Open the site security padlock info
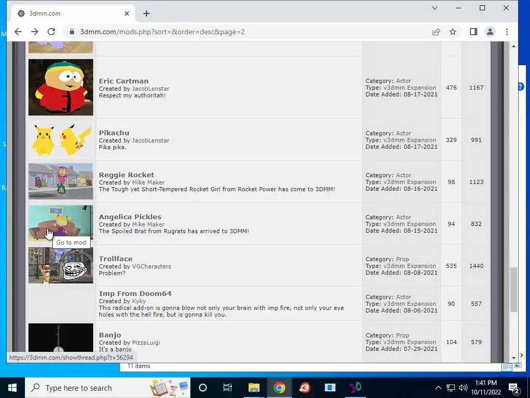Image resolution: width=530 pixels, height=398 pixels. click(x=71, y=32)
